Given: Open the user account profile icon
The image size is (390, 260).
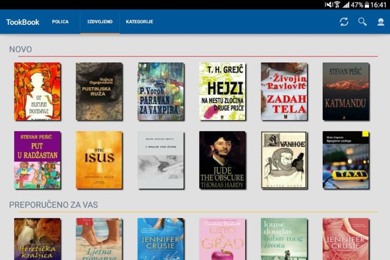Looking at the screenshot, I should tap(380, 22).
